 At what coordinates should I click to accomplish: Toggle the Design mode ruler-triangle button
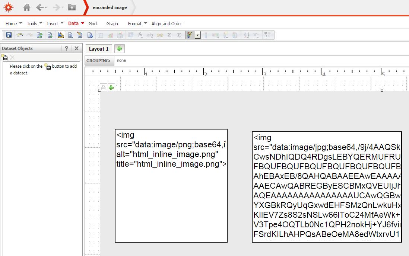[x=61, y=35]
